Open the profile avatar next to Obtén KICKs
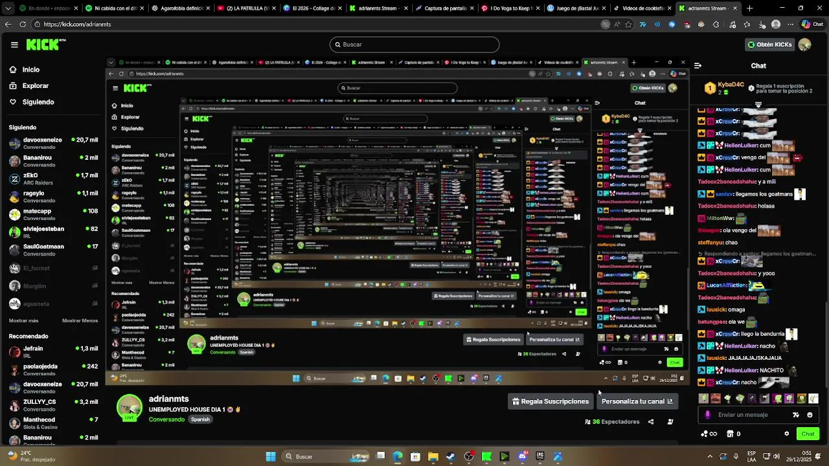829x466 pixels. [805, 45]
